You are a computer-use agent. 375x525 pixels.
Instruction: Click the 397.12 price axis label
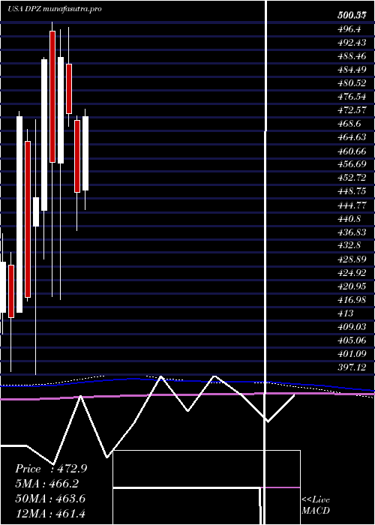tap(352, 367)
